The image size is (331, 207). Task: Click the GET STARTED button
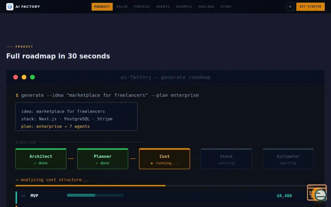point(310,7)
